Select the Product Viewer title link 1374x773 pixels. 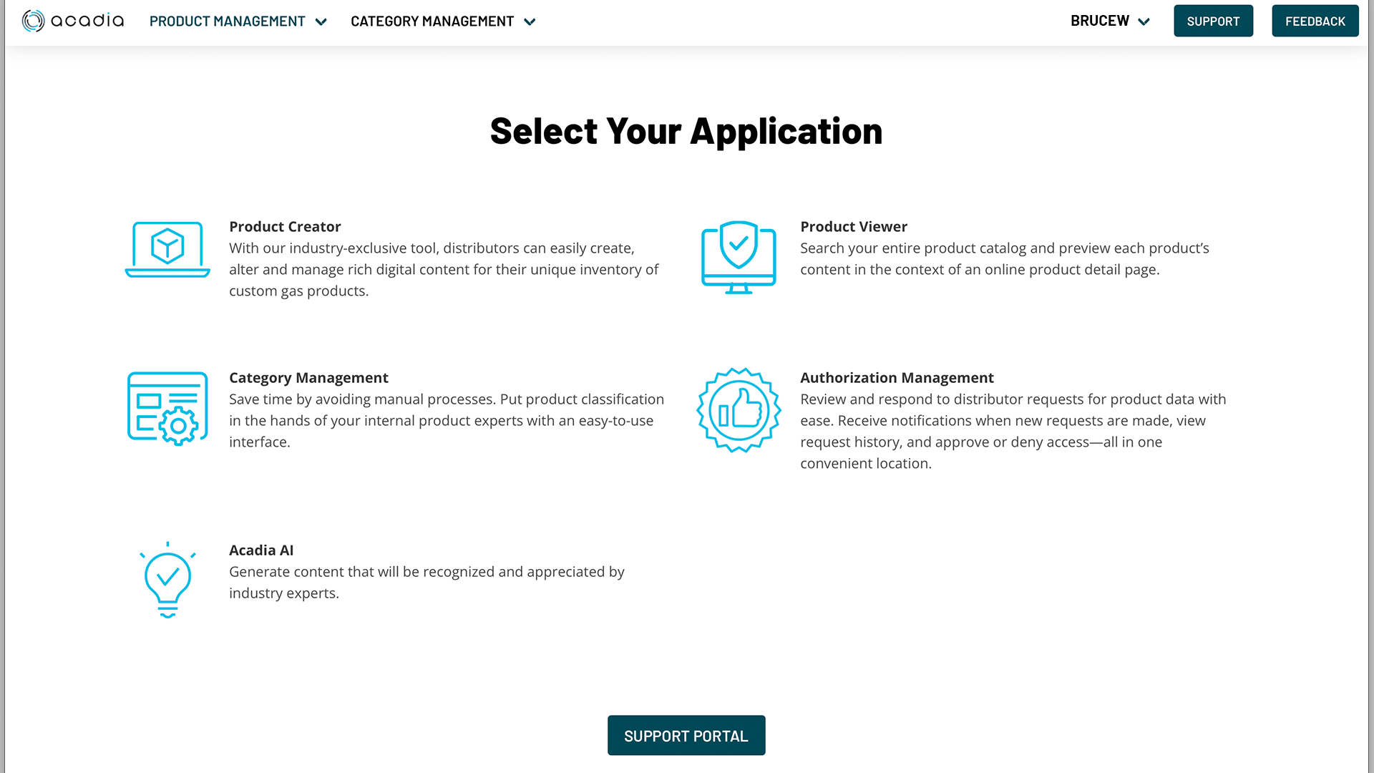(x=854, y=227)
